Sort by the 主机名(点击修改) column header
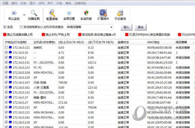 (45, 42)
